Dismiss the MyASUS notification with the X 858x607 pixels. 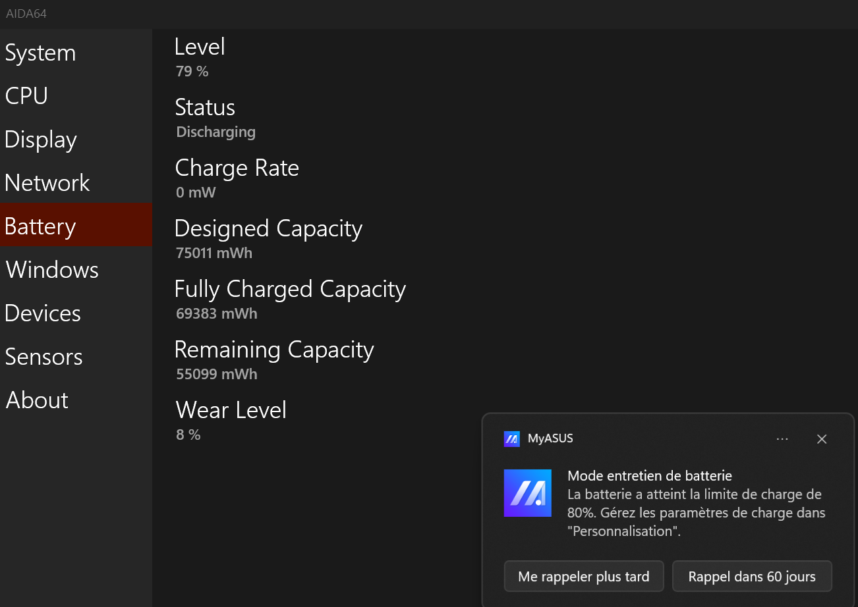coord(821,439)
